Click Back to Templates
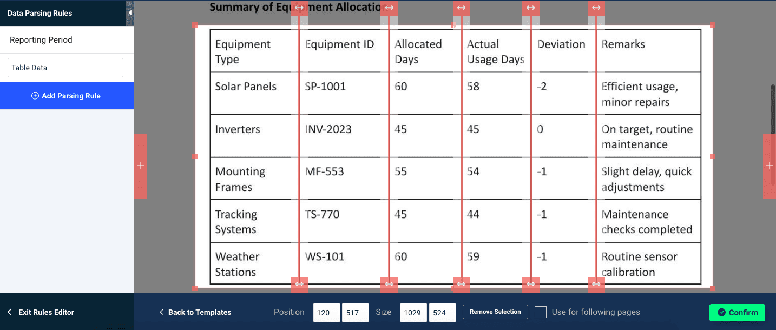This screenshot has width=776, height=330. pyautogui.click(x=196, y=312)
